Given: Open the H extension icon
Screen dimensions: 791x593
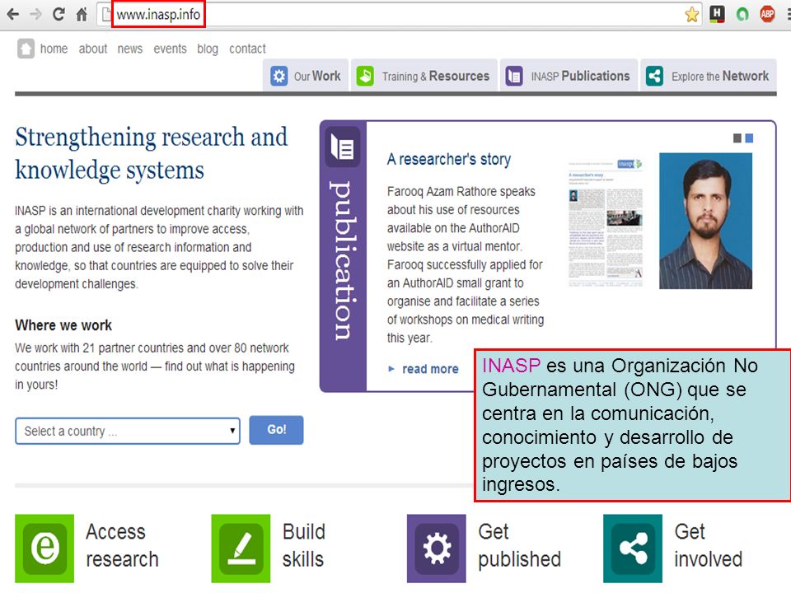Looking at the screenshot, I should 717,14.
